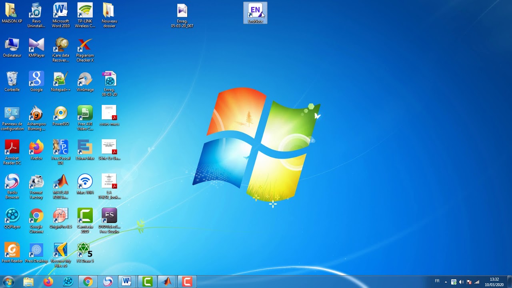
Task: Click the Show desktop strip
Action: coord(509,282)
